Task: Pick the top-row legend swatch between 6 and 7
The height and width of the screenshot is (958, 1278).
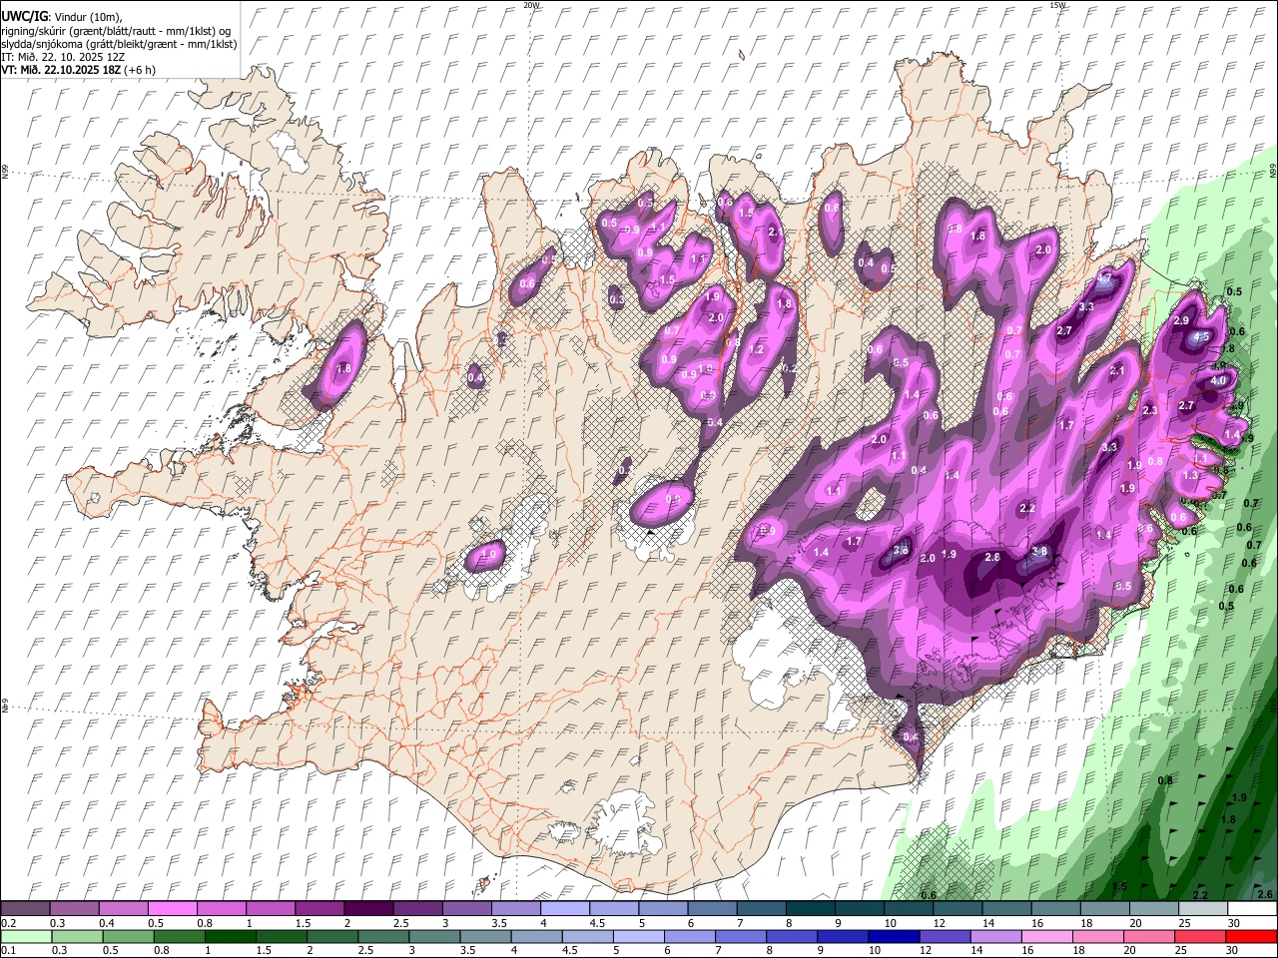Action: click(x=710, y=909)
